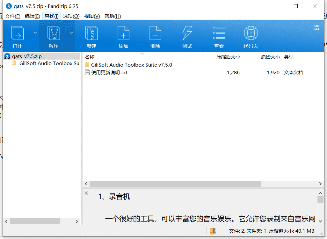Expand the dropdown arrow next to 打开

35,33
